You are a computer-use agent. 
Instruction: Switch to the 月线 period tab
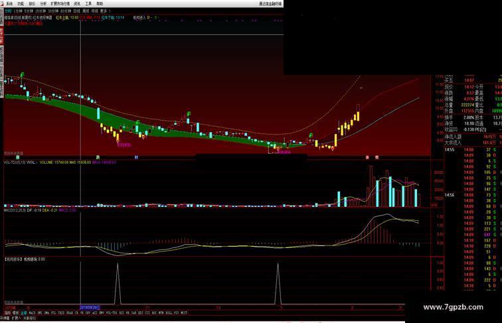pos(95,11)
